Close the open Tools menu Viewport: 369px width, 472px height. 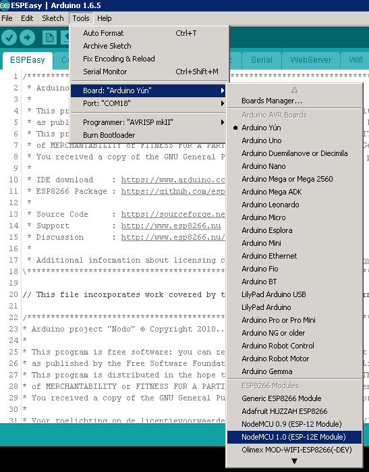point(81,18)
